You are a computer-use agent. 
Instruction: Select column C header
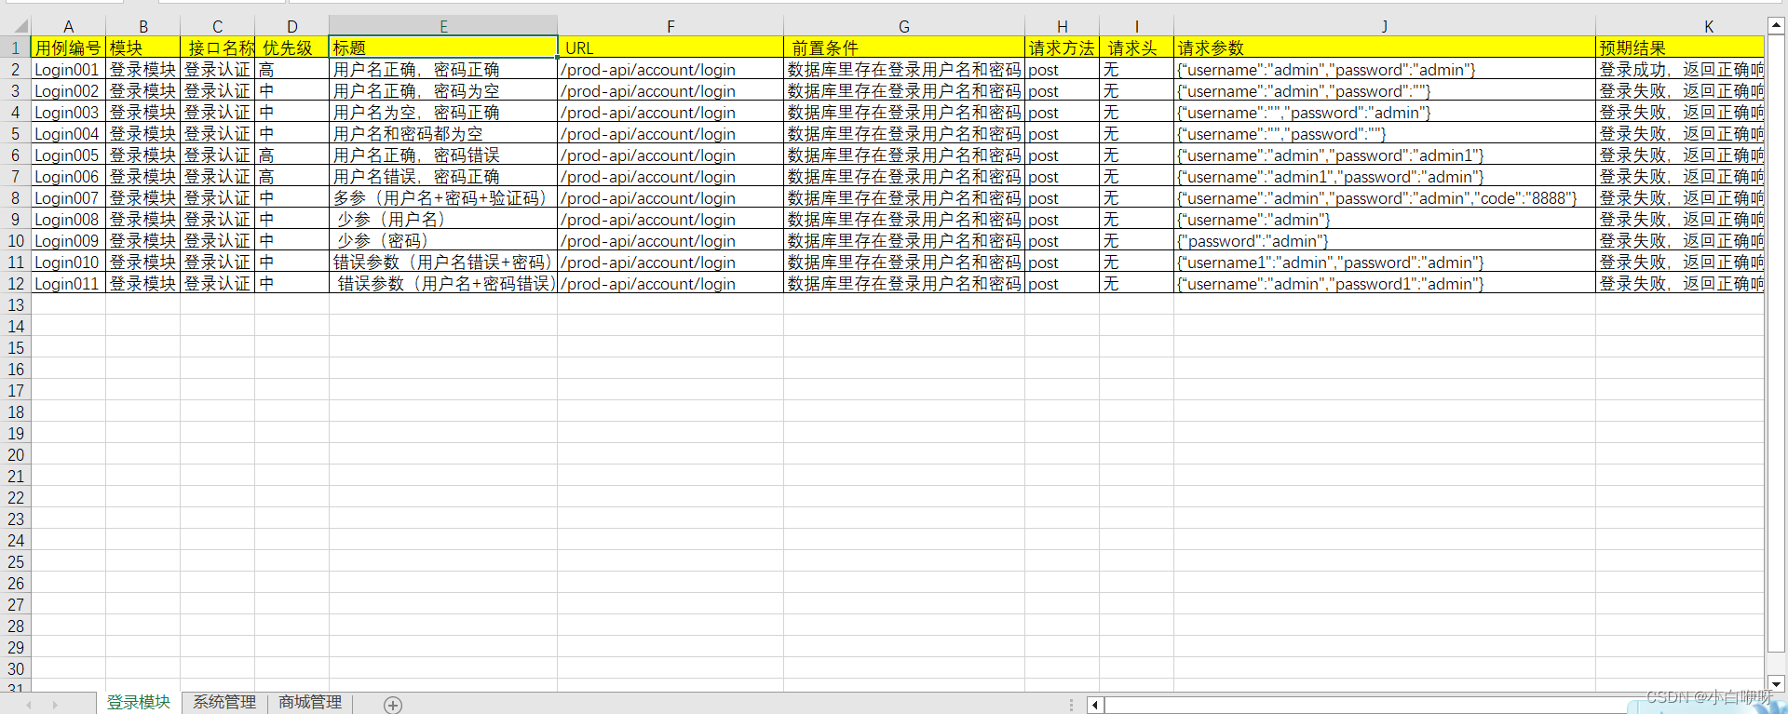click(217, 26)
